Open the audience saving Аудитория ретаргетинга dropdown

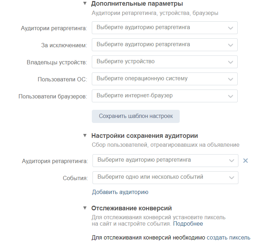point(165,161)
